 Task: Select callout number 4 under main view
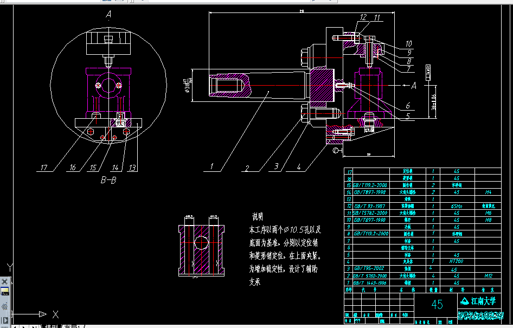298,167
